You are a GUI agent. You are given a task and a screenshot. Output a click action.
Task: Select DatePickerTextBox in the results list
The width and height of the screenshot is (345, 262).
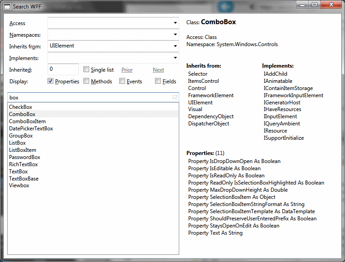click(x=93, y=129)
